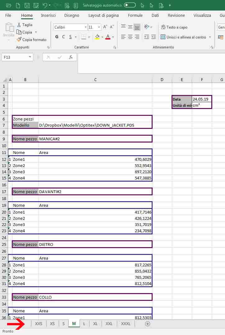The image size is (225, 335).
Task: Open the Calibri font name dropdown
Action: (85, 27)
